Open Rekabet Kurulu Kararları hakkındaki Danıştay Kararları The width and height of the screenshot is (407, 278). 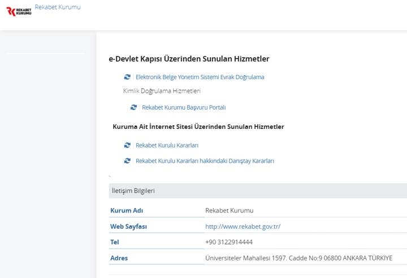click(x=205, y=161)
